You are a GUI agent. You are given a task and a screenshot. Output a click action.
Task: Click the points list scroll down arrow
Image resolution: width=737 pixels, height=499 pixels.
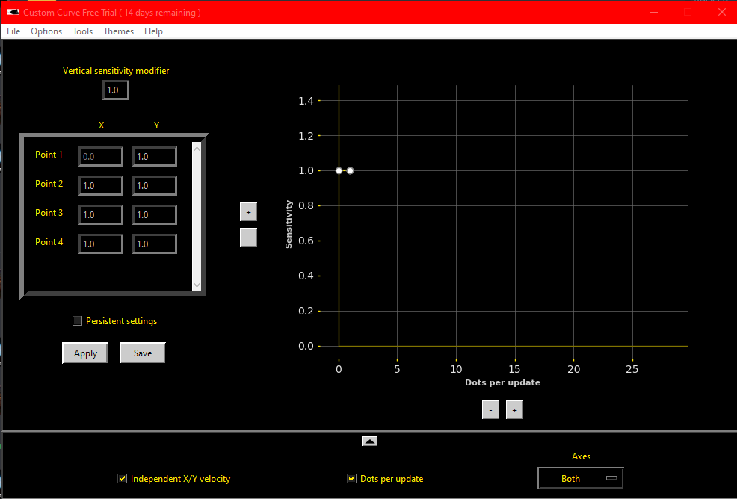tap(197, 285)
